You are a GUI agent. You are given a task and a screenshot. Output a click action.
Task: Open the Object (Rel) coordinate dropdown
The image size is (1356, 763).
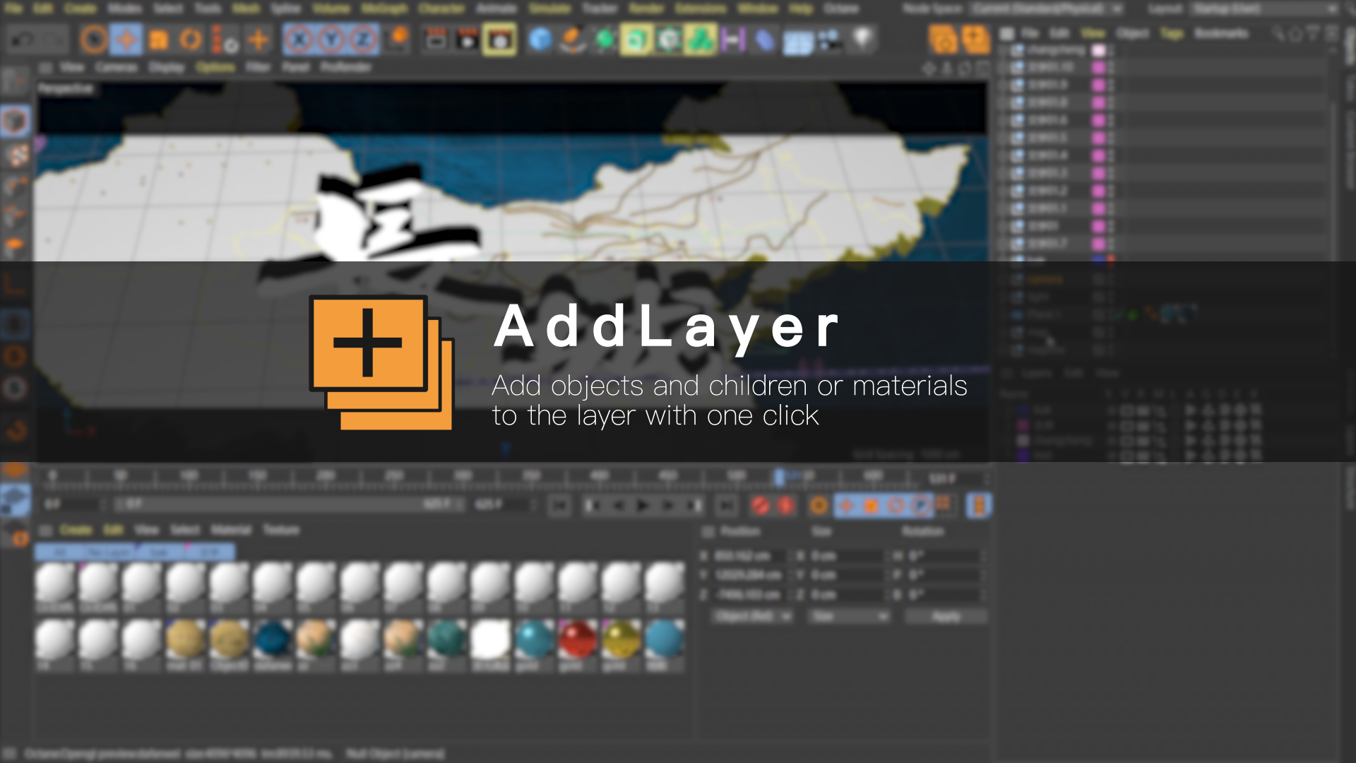click(752, 617)
